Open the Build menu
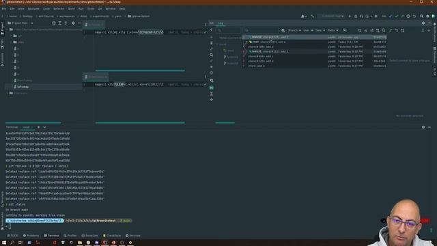The image size is (437, 246). [71, 9]
